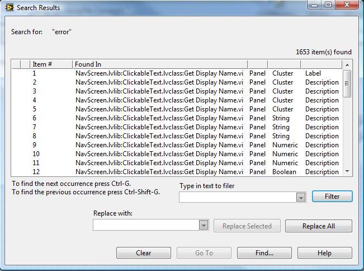364x271 pixels.
Task: Click the Clear button
Action: tap(144, 253)
